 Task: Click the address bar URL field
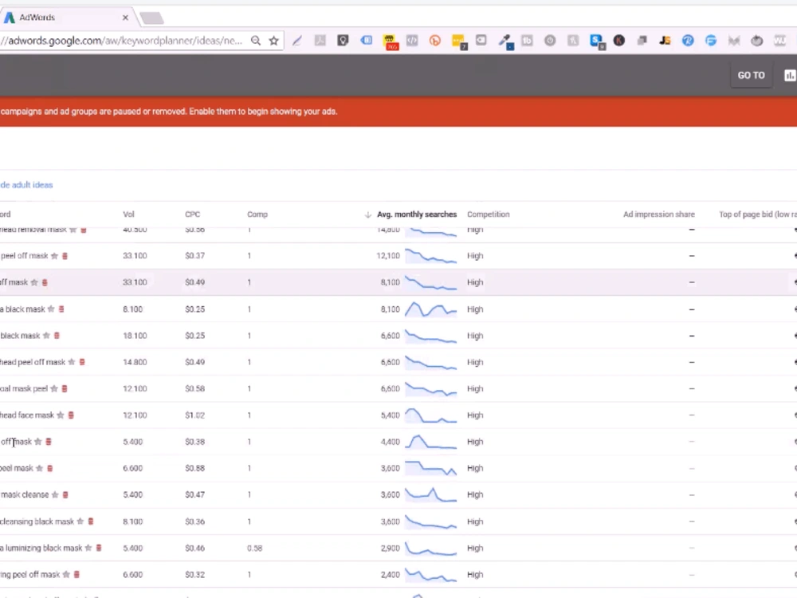click(122, 41)
